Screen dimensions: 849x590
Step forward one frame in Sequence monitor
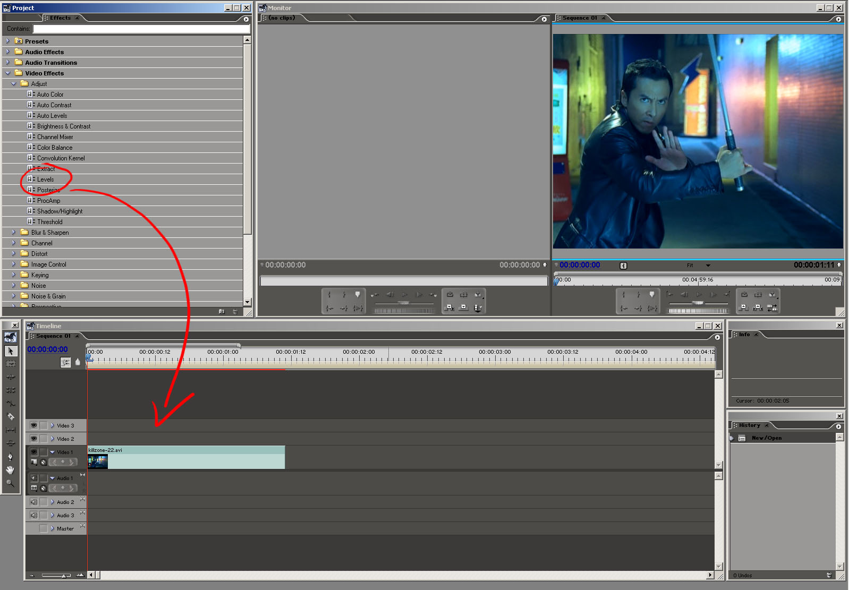pos(714,295)
